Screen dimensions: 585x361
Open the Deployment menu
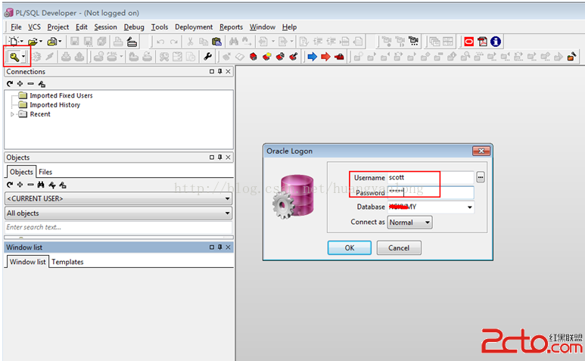194,26
